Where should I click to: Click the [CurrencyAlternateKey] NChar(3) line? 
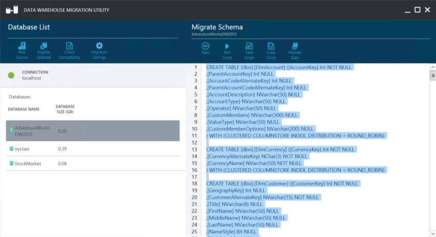point(256,157)
